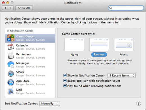This screenshot has height=110, width=146.
Task: Click the Messages speech bubble icon
Action: [11, 64]
